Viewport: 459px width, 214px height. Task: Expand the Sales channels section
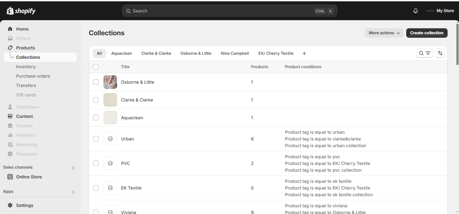point(73,168)
